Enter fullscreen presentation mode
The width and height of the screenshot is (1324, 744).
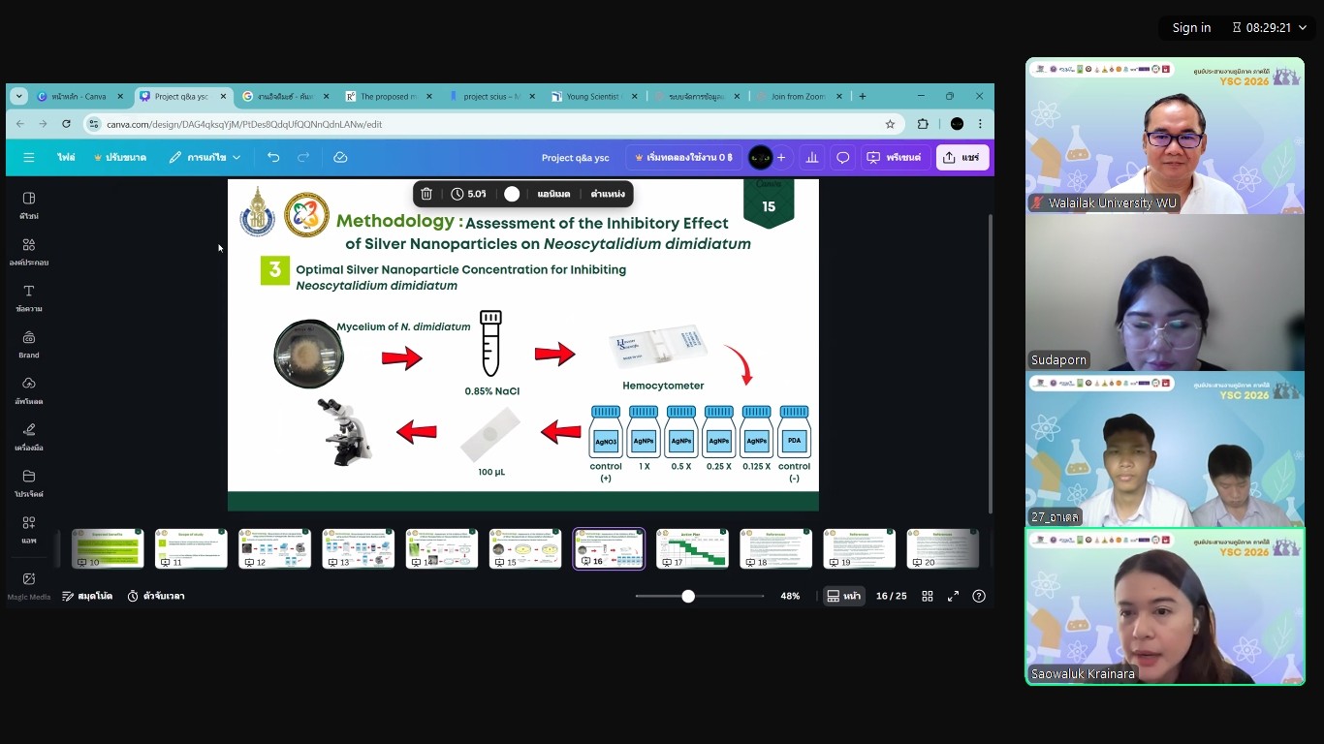953,596
